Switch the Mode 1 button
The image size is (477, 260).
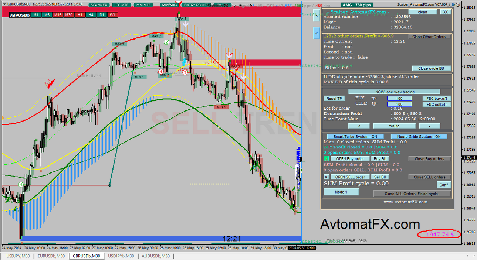(341, 192)
